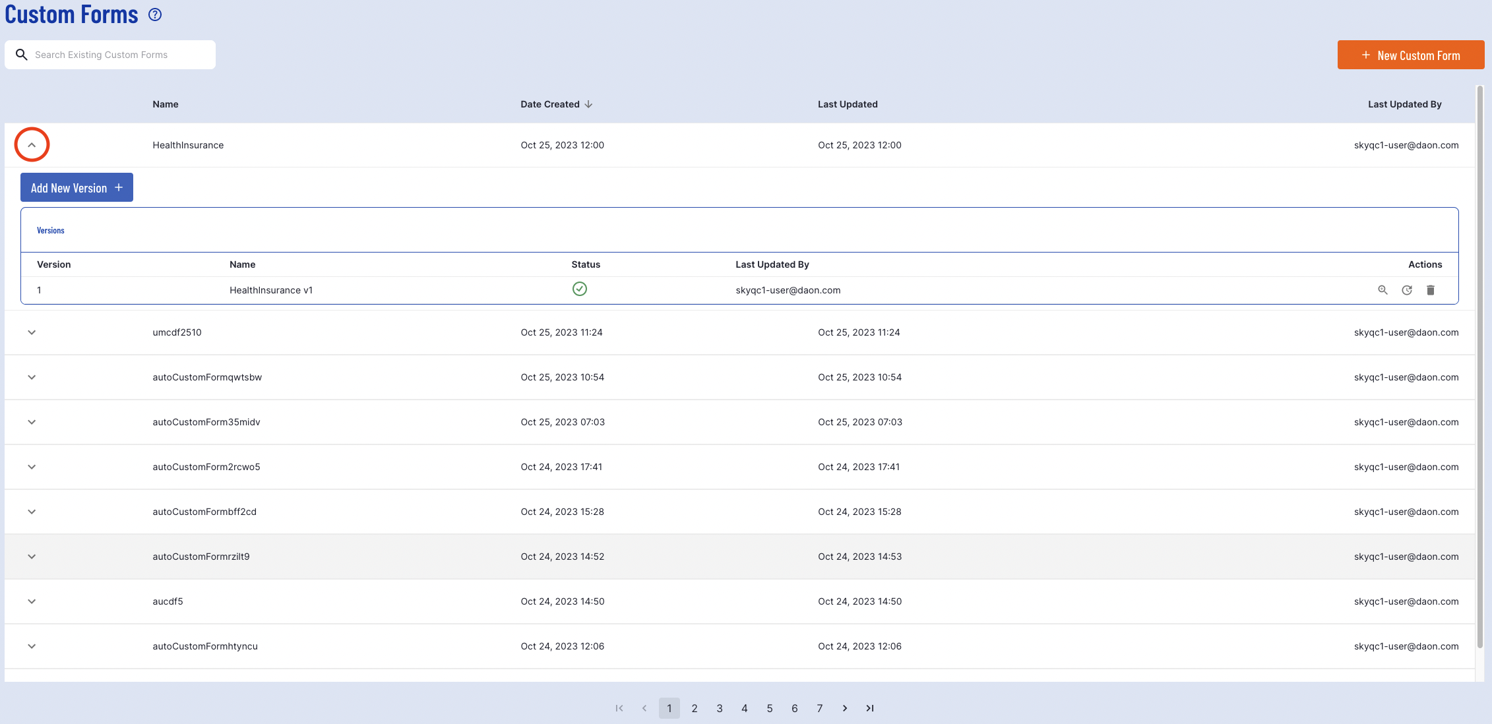
Task: Expand the autoCustomFormrzilt9 row
Action: (32, 557)
